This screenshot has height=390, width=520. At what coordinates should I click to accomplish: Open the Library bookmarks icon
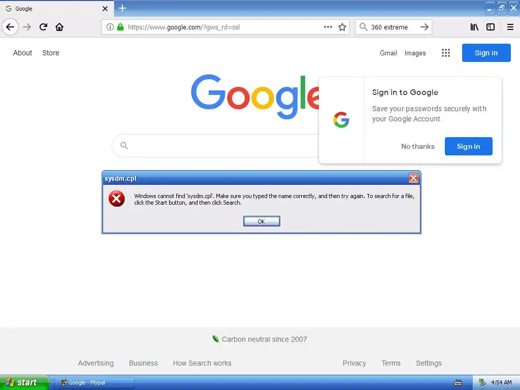tap(474, 27)
